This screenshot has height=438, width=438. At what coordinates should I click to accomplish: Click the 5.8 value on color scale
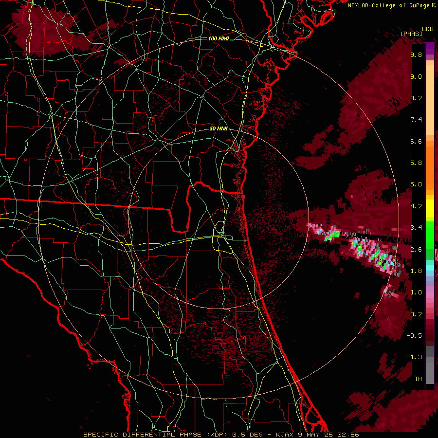click(416, 163)
